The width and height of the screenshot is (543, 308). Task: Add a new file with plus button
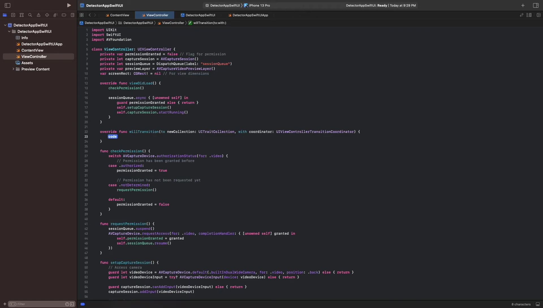pos(5,304)
